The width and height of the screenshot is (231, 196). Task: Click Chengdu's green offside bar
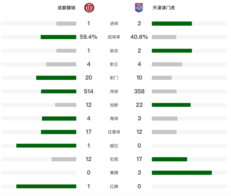46,146
